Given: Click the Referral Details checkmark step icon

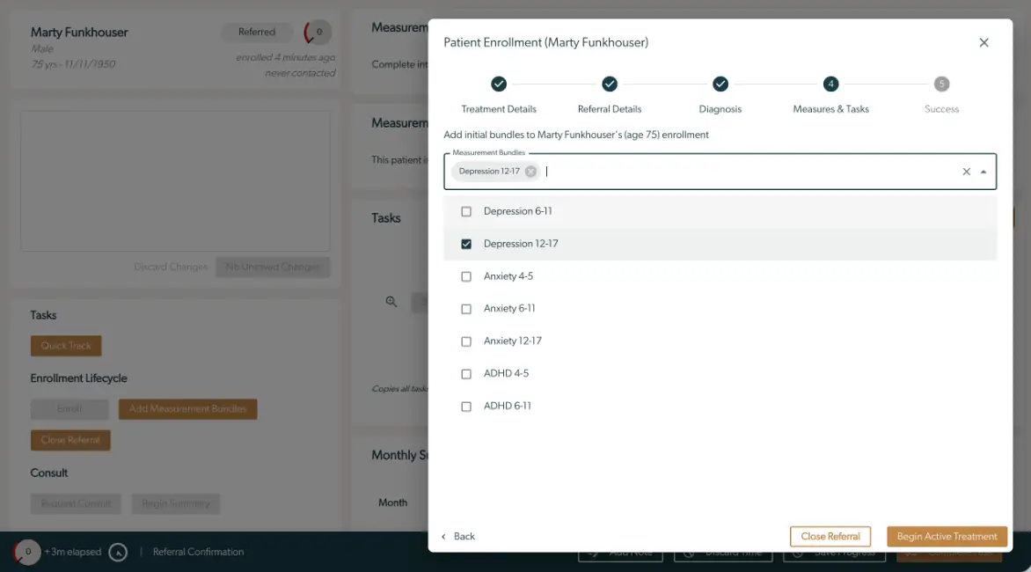Looking at the screenshot, I should click(609, 84).
